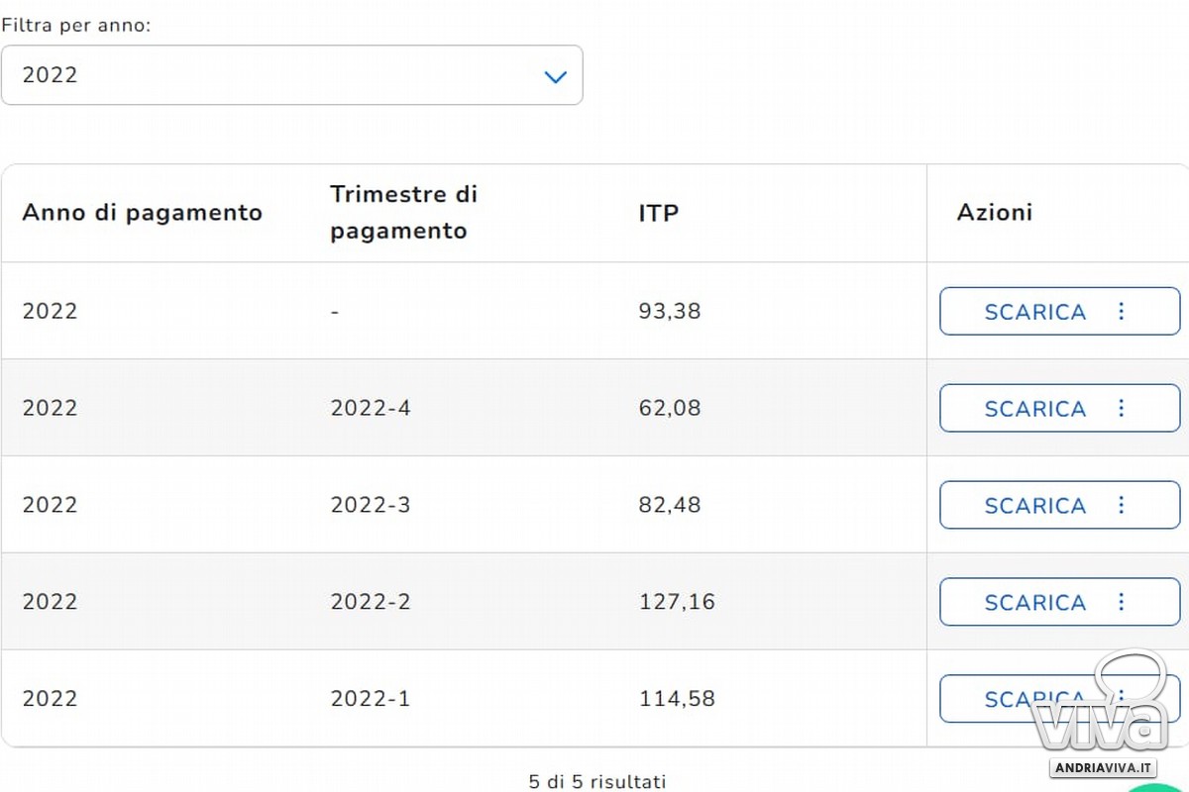Expand the year filter dropdown chevron
Screen dimensions: 1189x792
click(556, 76)
